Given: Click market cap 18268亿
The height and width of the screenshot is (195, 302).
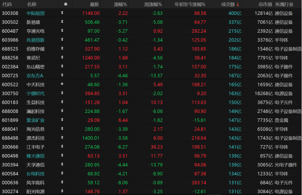Looking at the screenshot, I should (x=264, y=94).
